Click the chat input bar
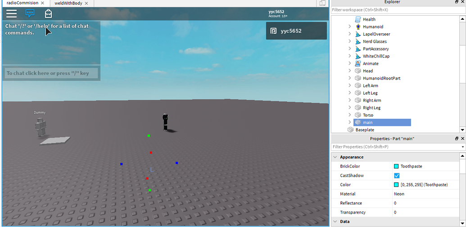Image resolution: width=466 pixels, height=227 pixels. coord(51,73)
